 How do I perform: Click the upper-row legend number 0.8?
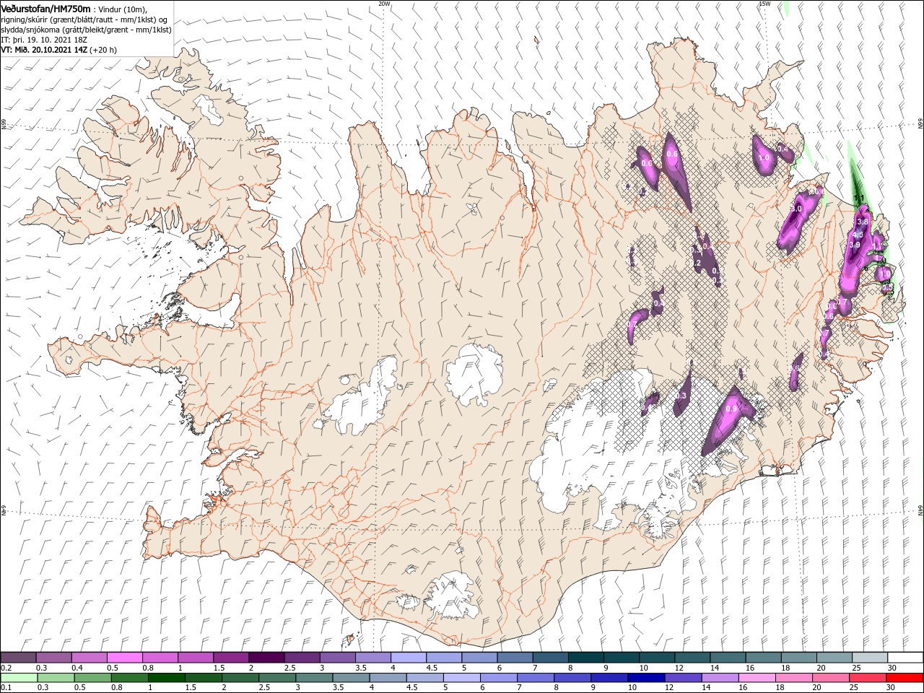(148, 668)
